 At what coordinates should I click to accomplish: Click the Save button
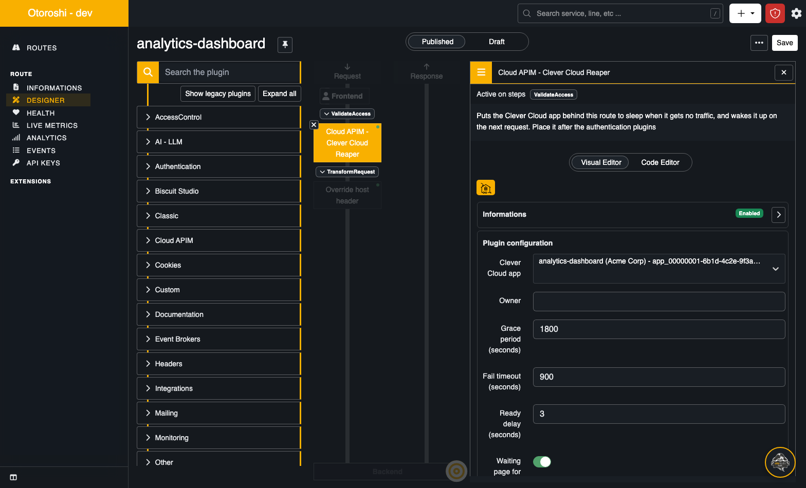tap(784, 43)
